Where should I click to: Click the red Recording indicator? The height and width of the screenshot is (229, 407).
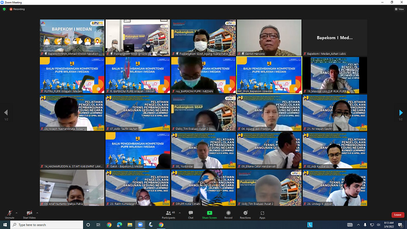click(17, 9)
